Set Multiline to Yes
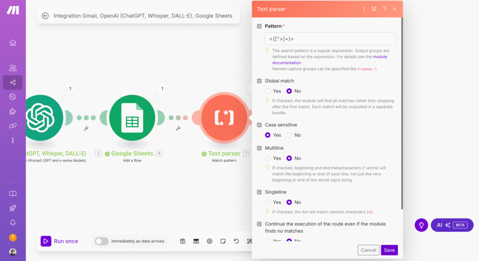This screenshot has width=479, height=261. coord(268,158)
